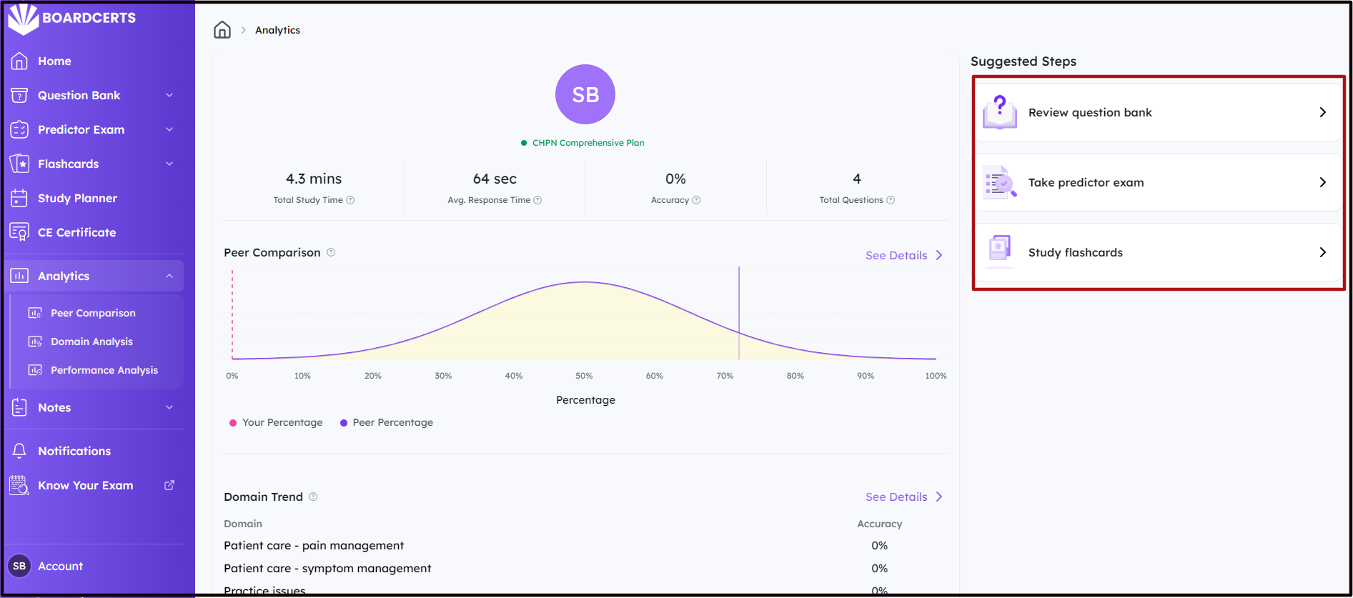Click the Peer Comparison info icon
Viewport: 1353px width, 598px height.
tap(331, 252)
